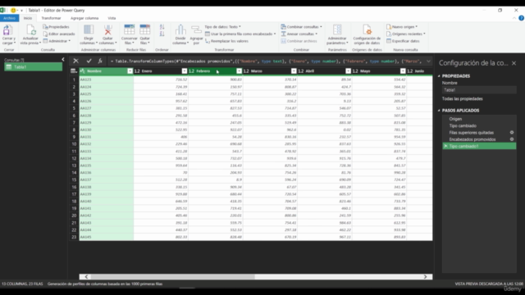Click the Nuevo origen icon

coord(389,27)
